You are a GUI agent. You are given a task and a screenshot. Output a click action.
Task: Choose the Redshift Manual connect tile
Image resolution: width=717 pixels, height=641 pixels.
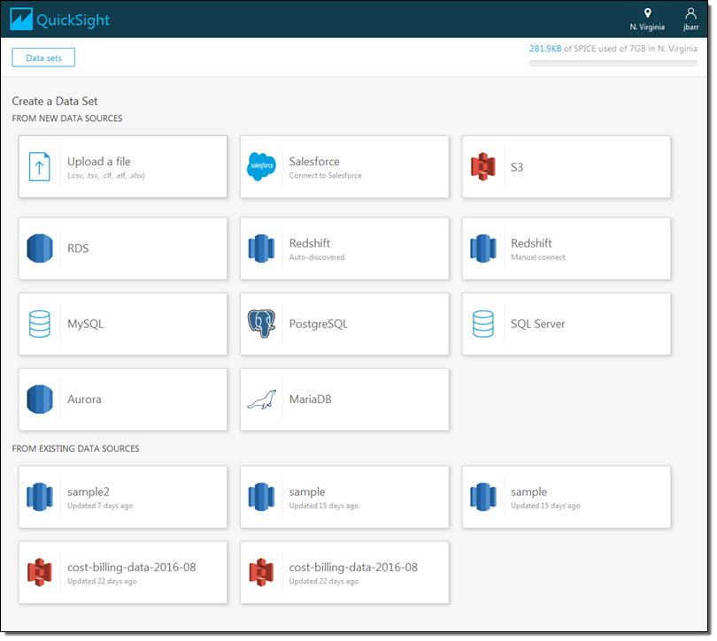click(x=566, y=248)
